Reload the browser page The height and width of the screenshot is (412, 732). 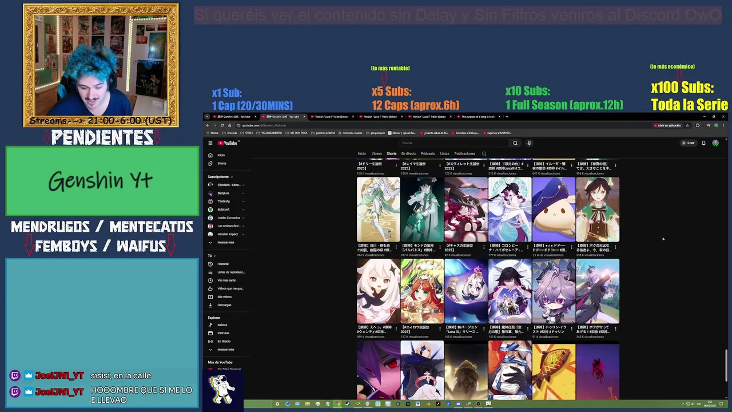[x=222, y=125]
